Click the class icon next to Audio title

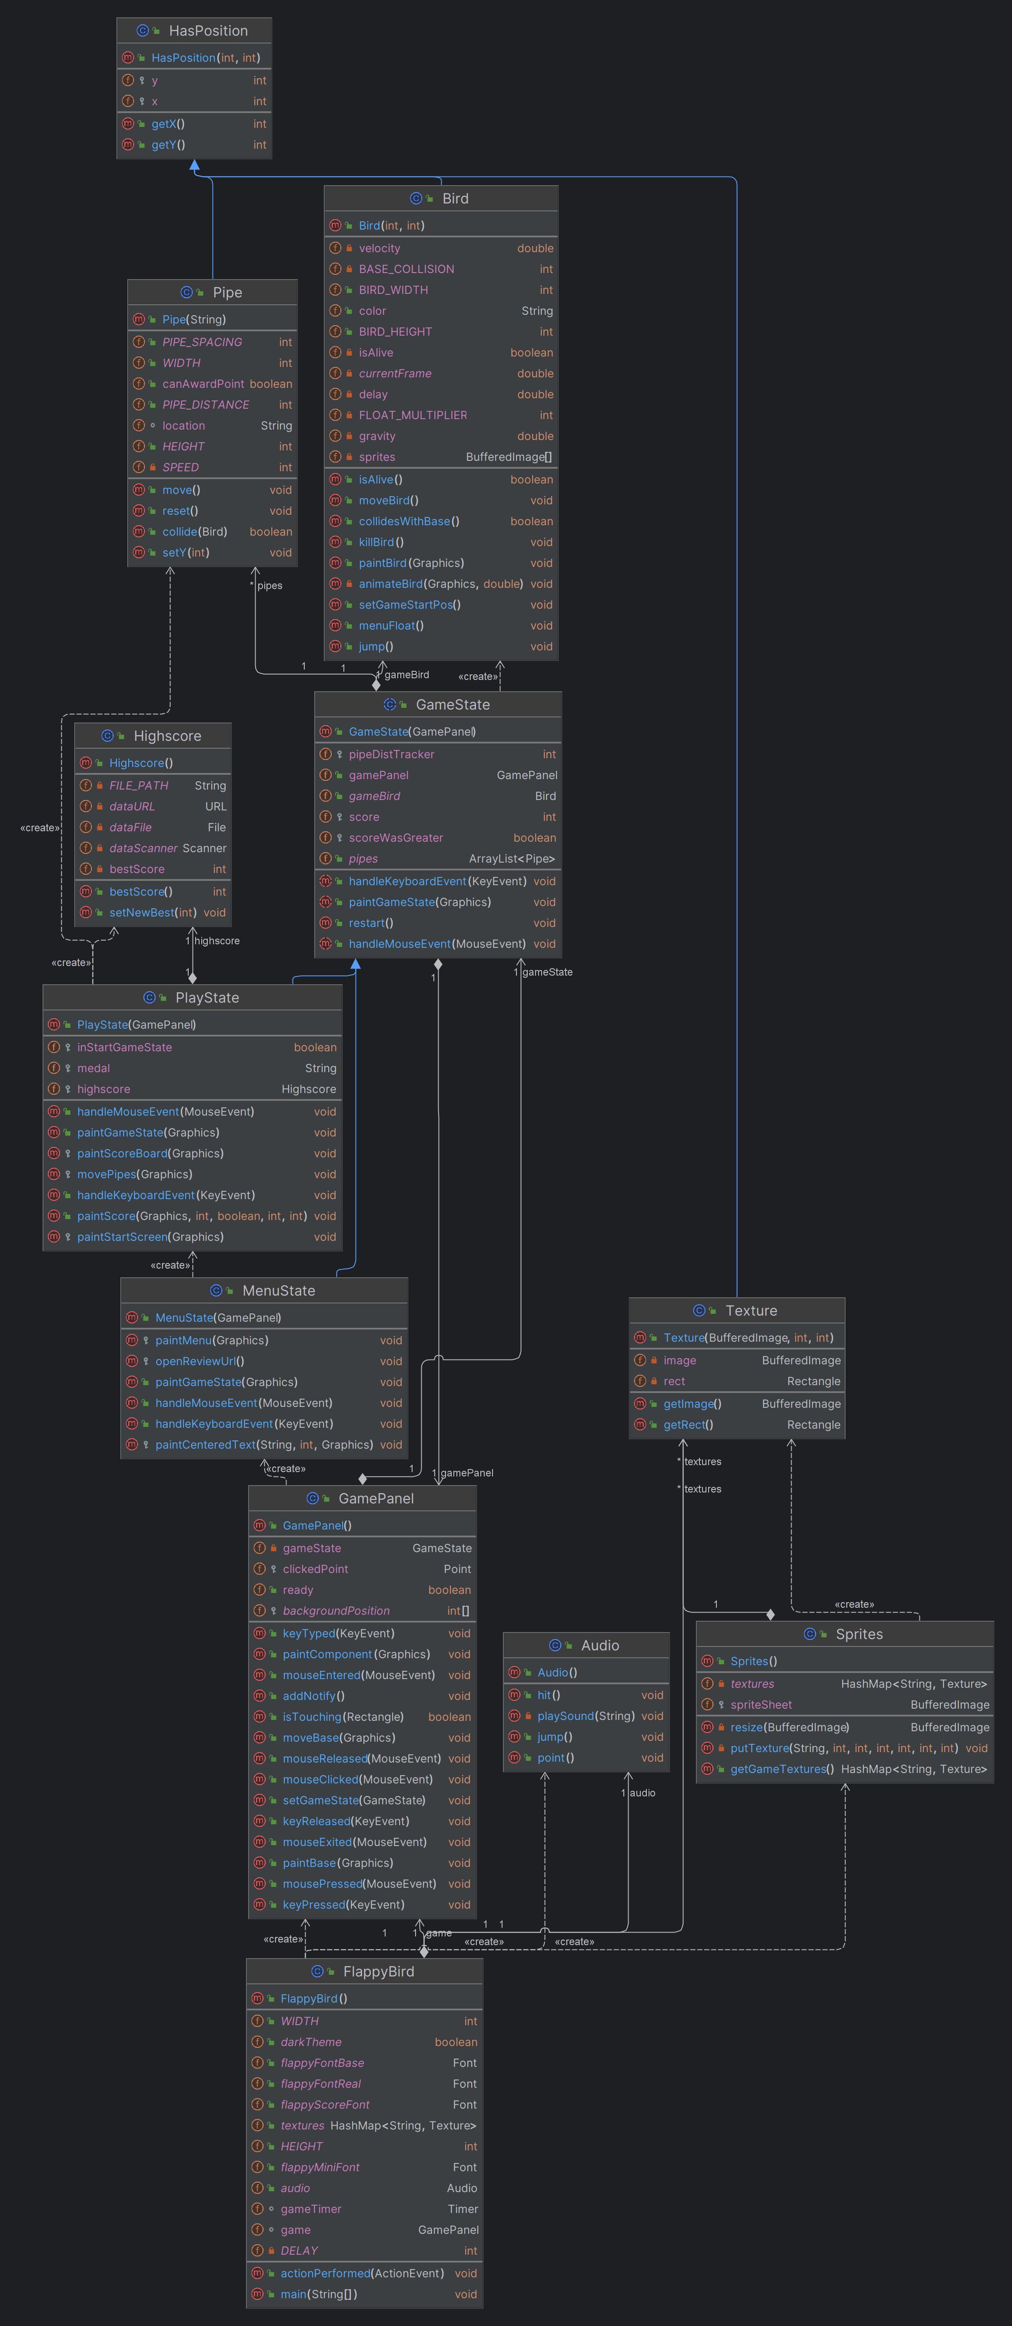click(x=555, y=1646)
